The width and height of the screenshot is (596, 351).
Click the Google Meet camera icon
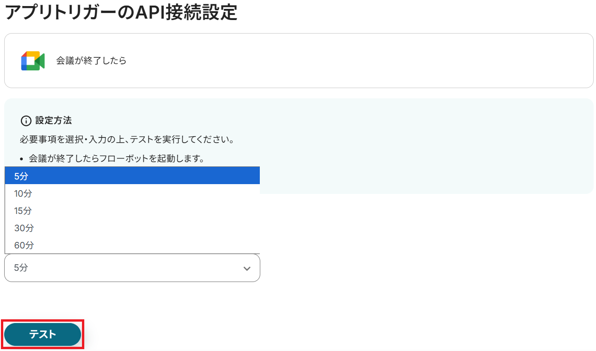click(33, 61)
